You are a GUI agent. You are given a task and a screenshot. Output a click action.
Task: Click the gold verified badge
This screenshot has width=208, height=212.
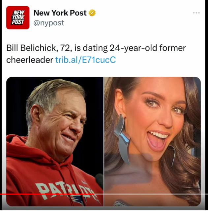[93, 13]
